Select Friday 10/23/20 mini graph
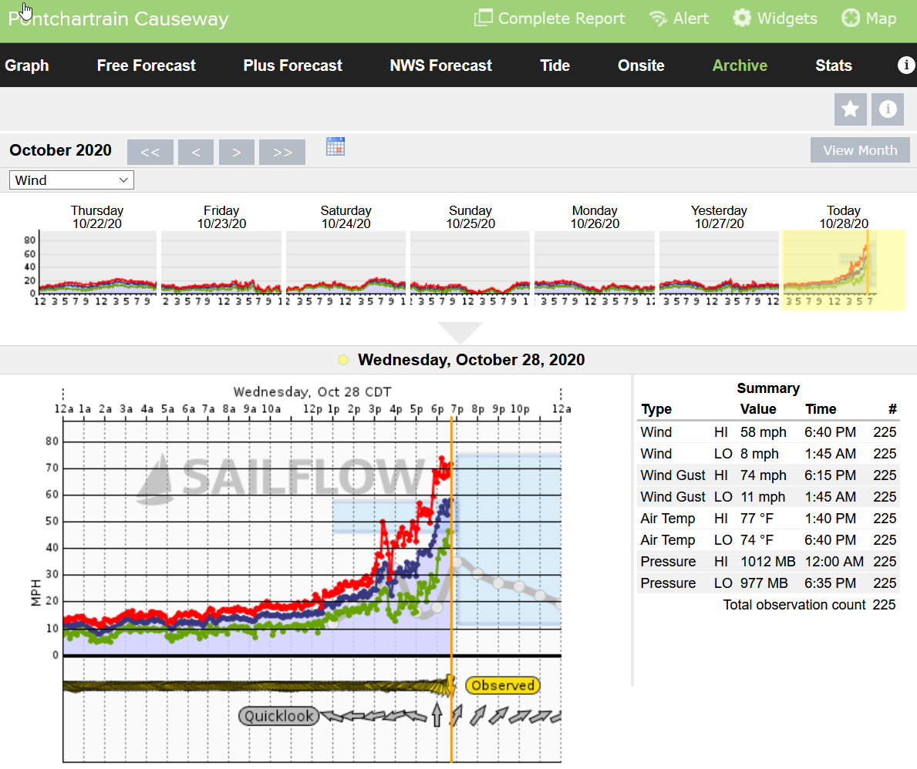917x769 pixels. (221, 263)
